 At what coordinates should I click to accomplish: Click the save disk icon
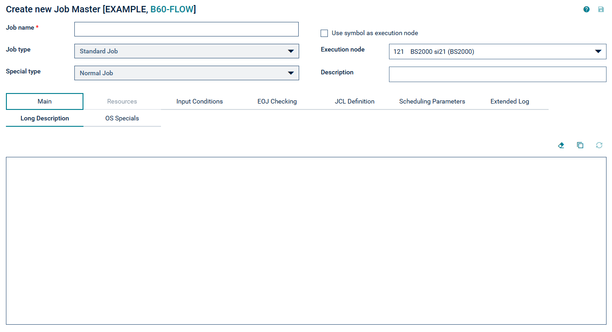[601, 9]
